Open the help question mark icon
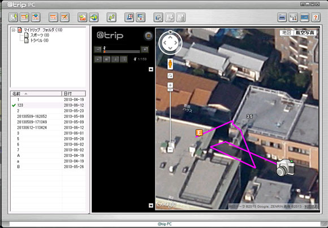 tap(316, 17)
